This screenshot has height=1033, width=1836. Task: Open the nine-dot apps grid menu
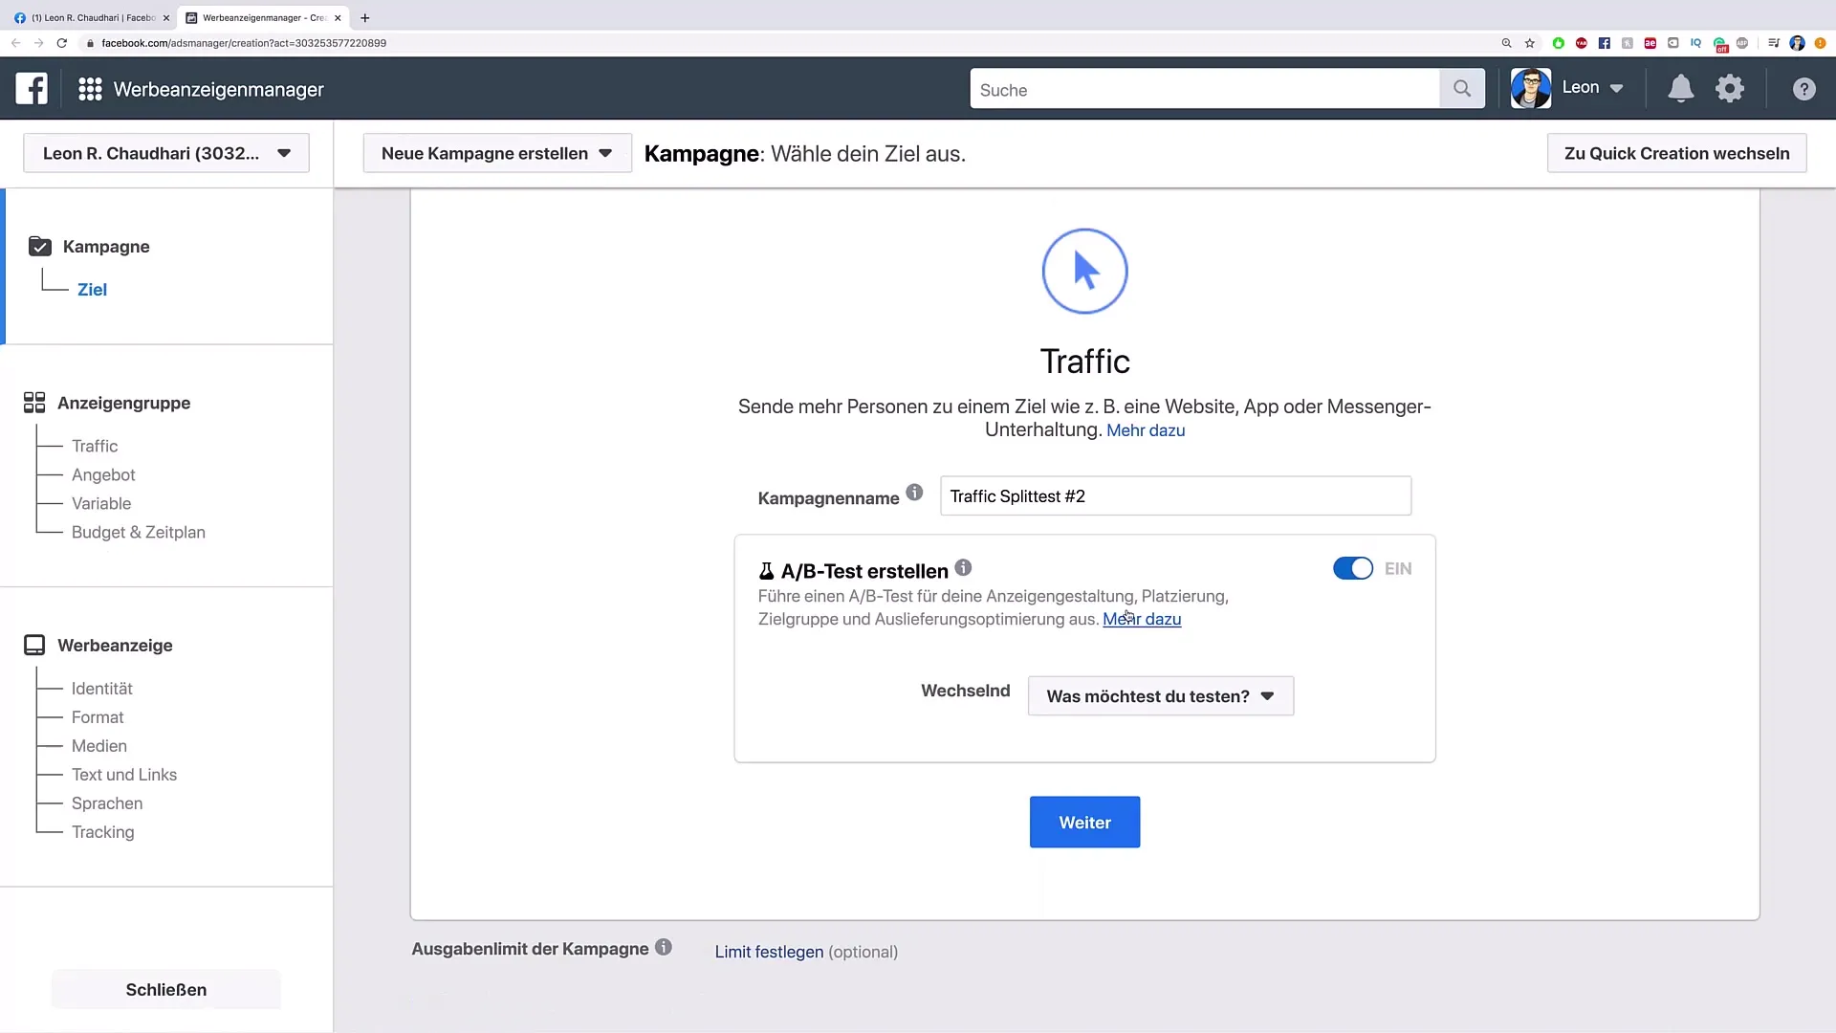tap(90, 89)
